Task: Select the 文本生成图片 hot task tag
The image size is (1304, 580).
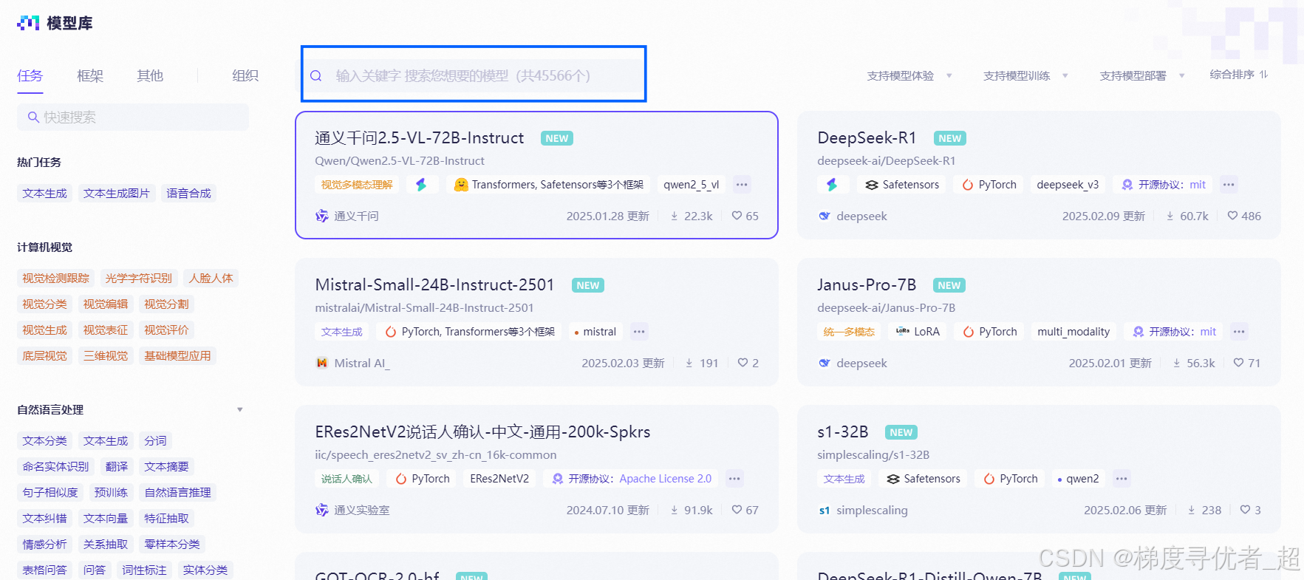Action: tap(117, 194)
